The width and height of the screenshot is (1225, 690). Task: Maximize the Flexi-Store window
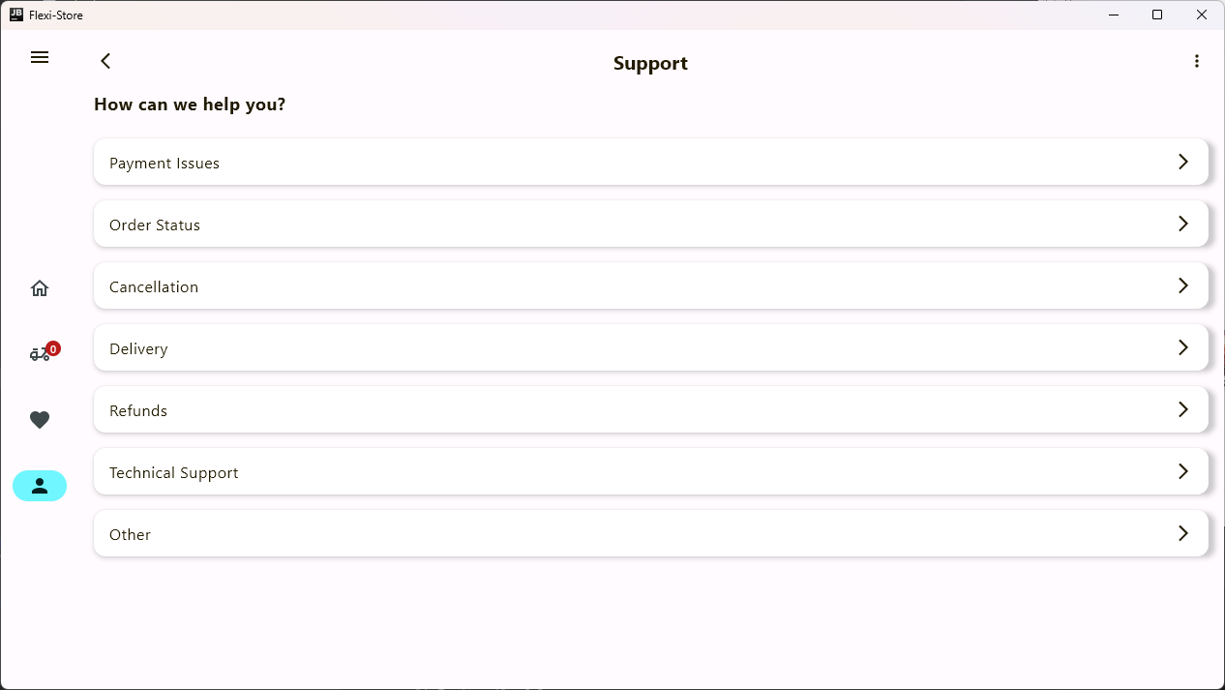pyautogui.click(x=1157, y=15)
